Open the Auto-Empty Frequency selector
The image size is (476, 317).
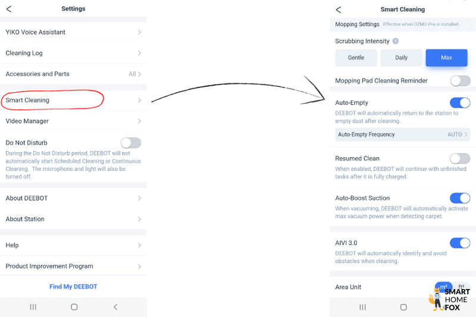coord(403,134)
